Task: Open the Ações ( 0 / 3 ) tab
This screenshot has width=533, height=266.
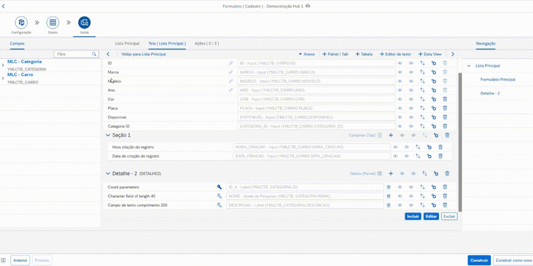Action: 207,44
